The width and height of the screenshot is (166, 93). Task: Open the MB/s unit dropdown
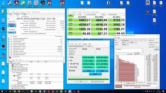click(x=105, y=14)
